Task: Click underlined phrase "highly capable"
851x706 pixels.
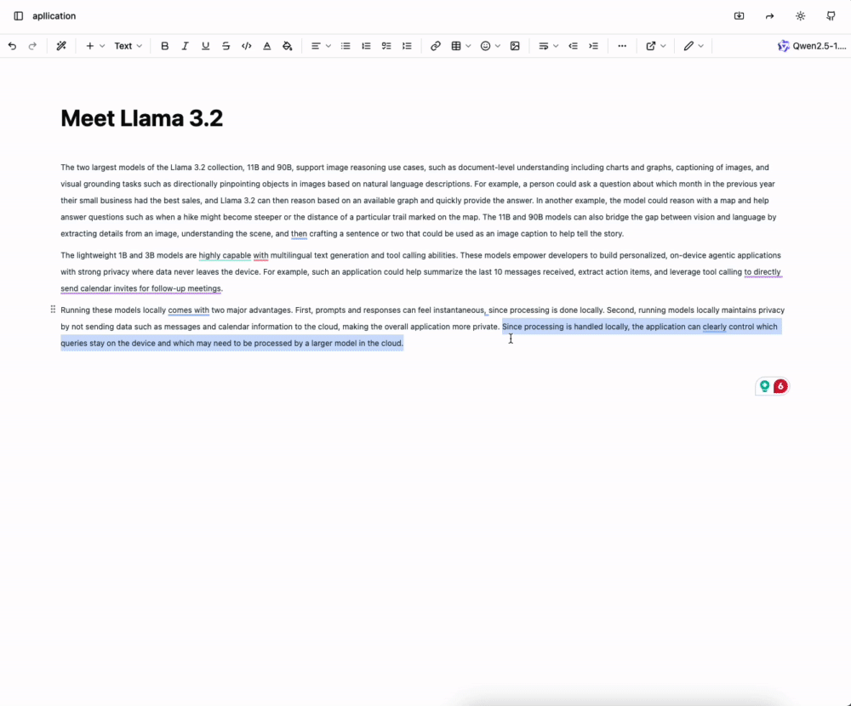Action: [x=225, y=255]
